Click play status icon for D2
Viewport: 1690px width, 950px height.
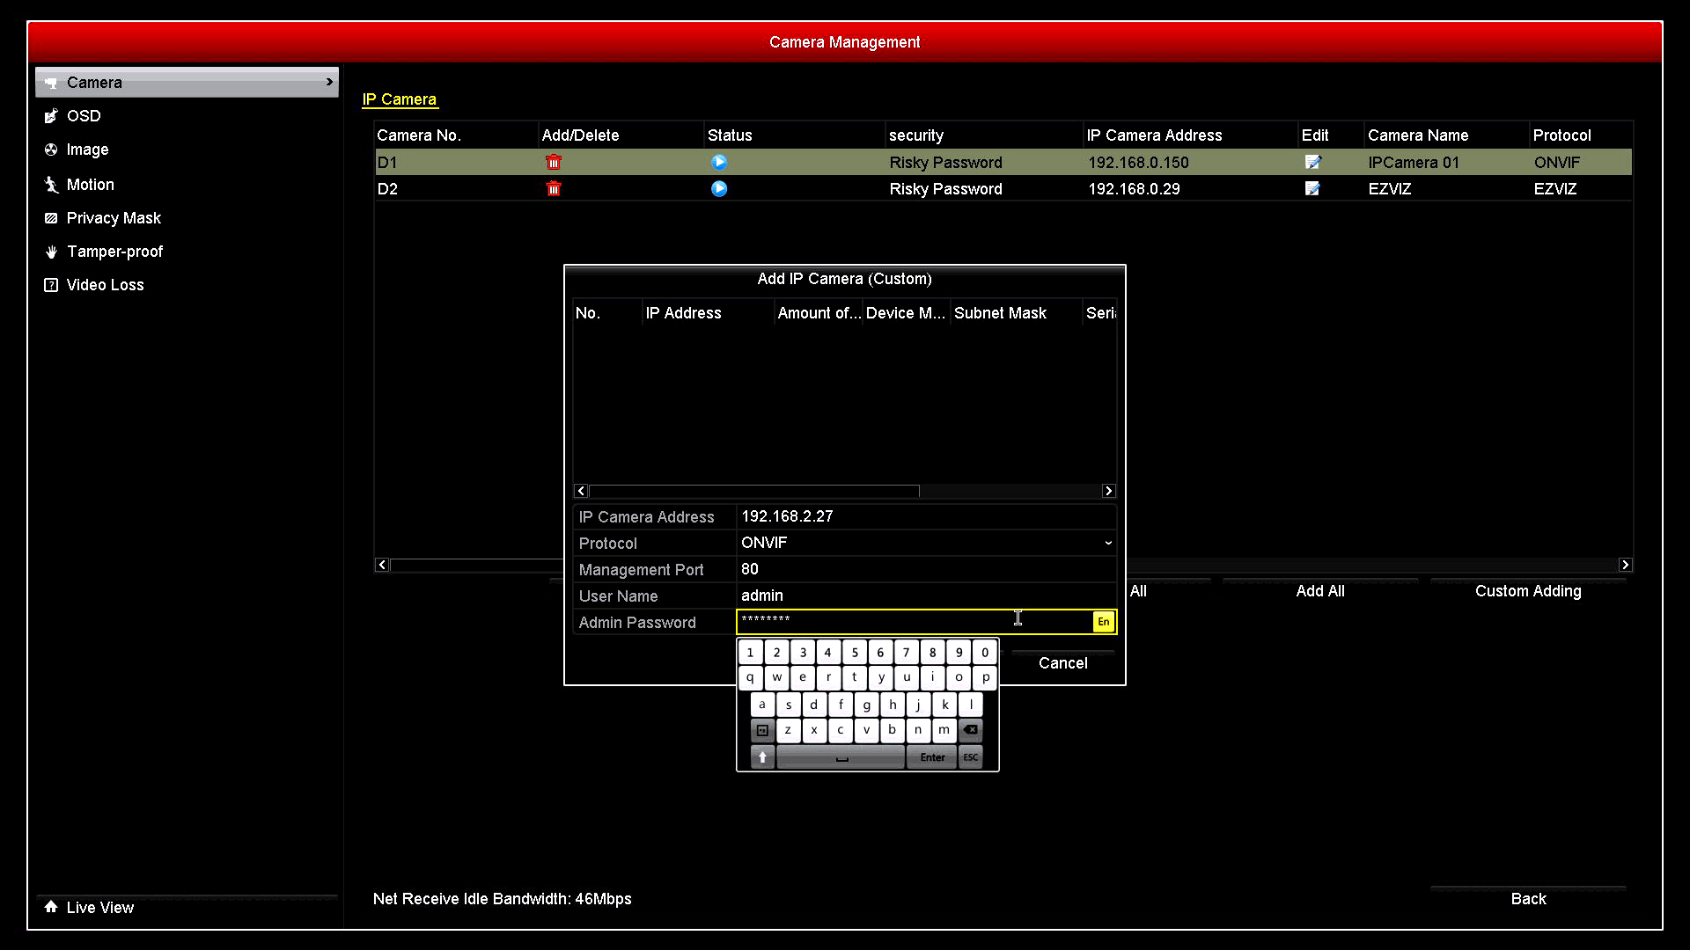point(719,188)
